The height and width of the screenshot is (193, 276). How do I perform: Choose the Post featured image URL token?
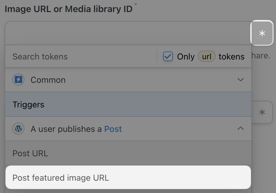pyautogui.click(x=61, y=178)
